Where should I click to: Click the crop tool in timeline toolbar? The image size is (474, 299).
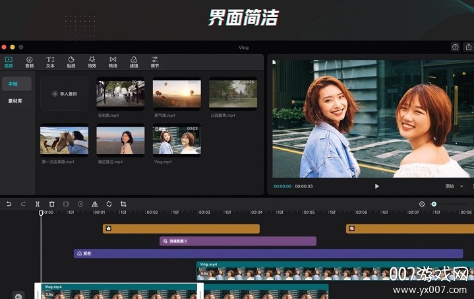coord(123,204)
